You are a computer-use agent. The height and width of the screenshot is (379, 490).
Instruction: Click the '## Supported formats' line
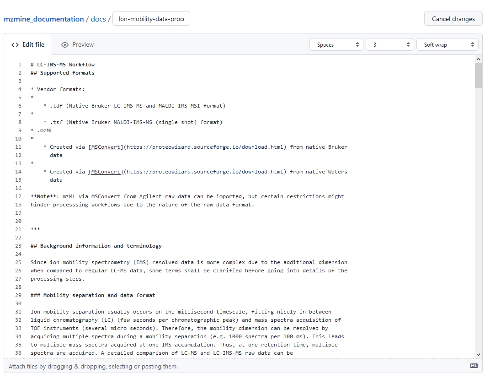click(63, 73)
